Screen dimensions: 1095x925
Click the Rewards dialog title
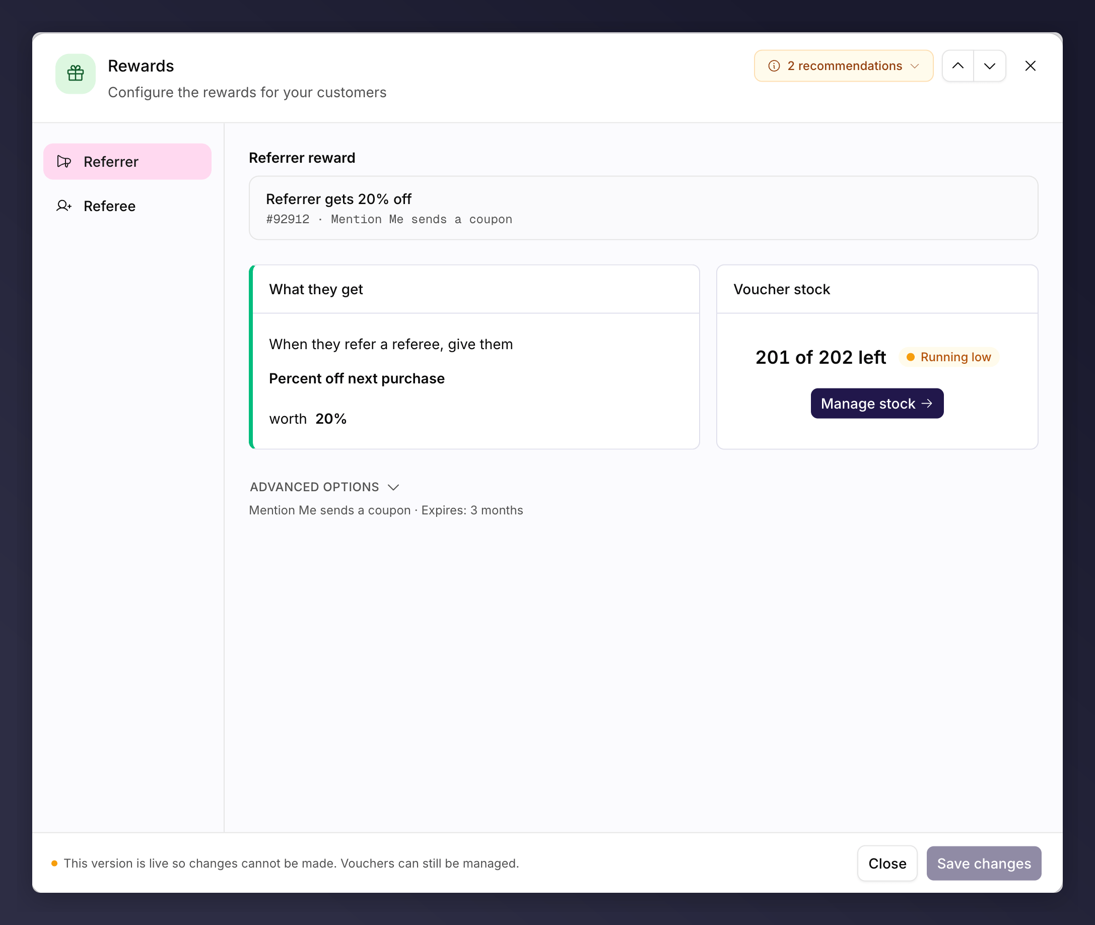[x=141, y=66]
